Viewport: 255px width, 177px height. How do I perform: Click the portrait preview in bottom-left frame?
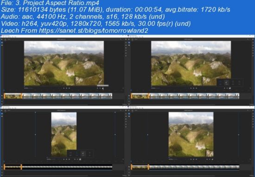64,134
